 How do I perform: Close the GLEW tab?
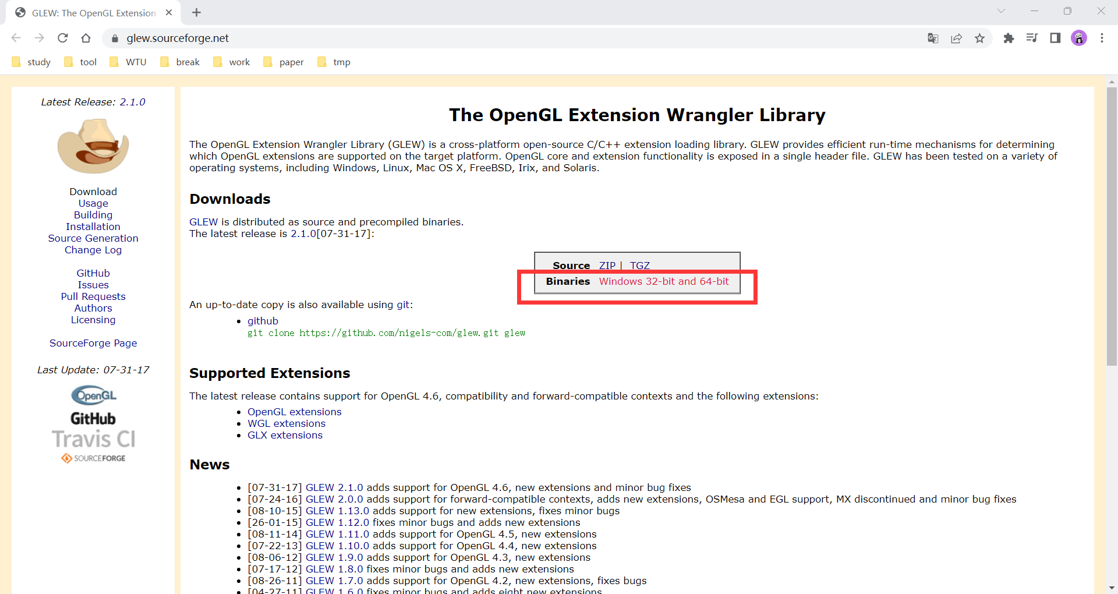(169, 12)
